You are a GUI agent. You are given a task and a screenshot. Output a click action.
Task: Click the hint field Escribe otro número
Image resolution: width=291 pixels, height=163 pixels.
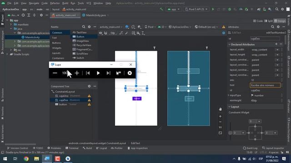[x=265, y=85]
